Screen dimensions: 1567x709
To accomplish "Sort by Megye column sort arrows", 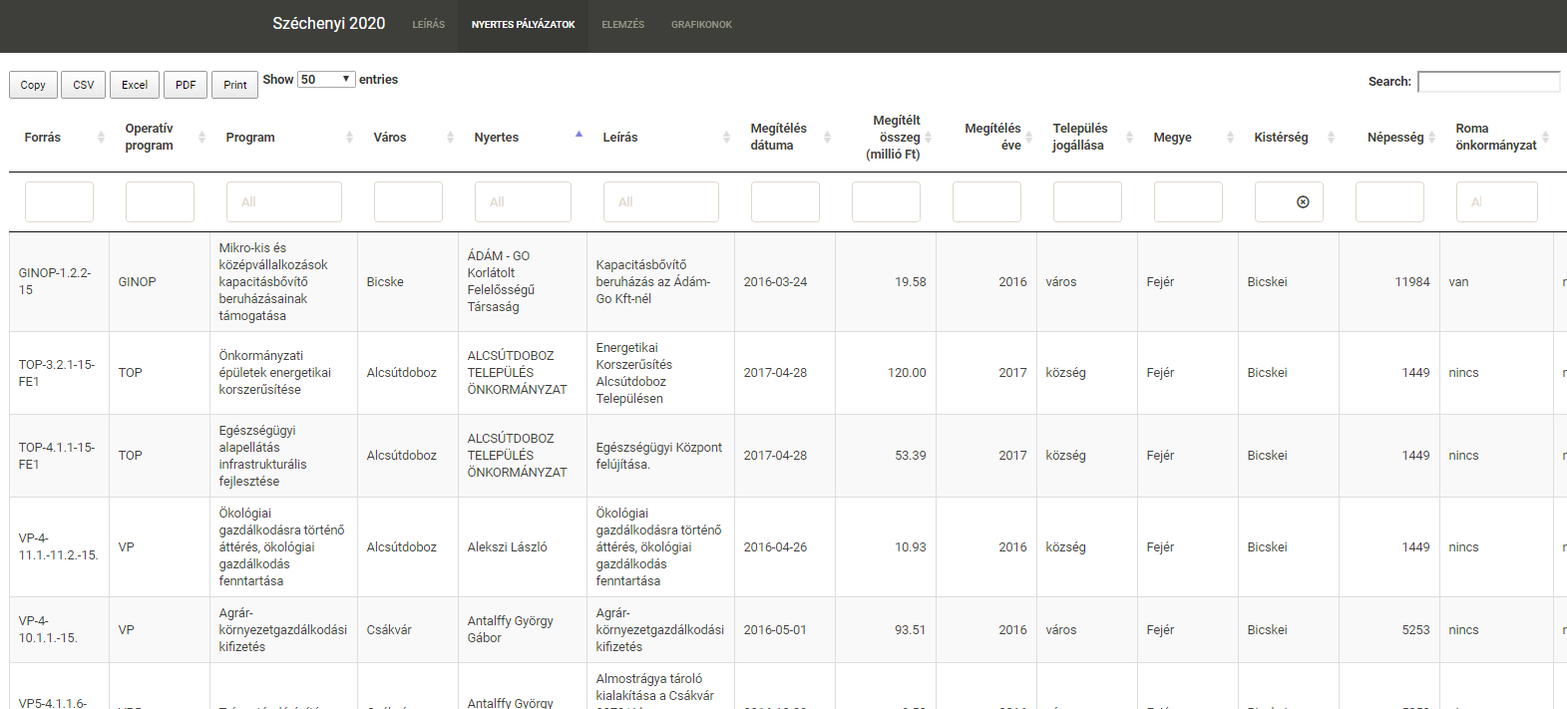I will 1230,138.
